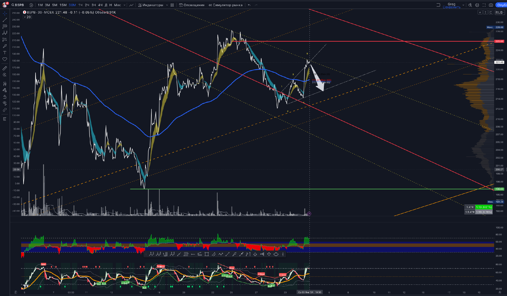507x296 pixels.
Task: Select the crosshair cursor tool
Action: [x=5, y=14]
